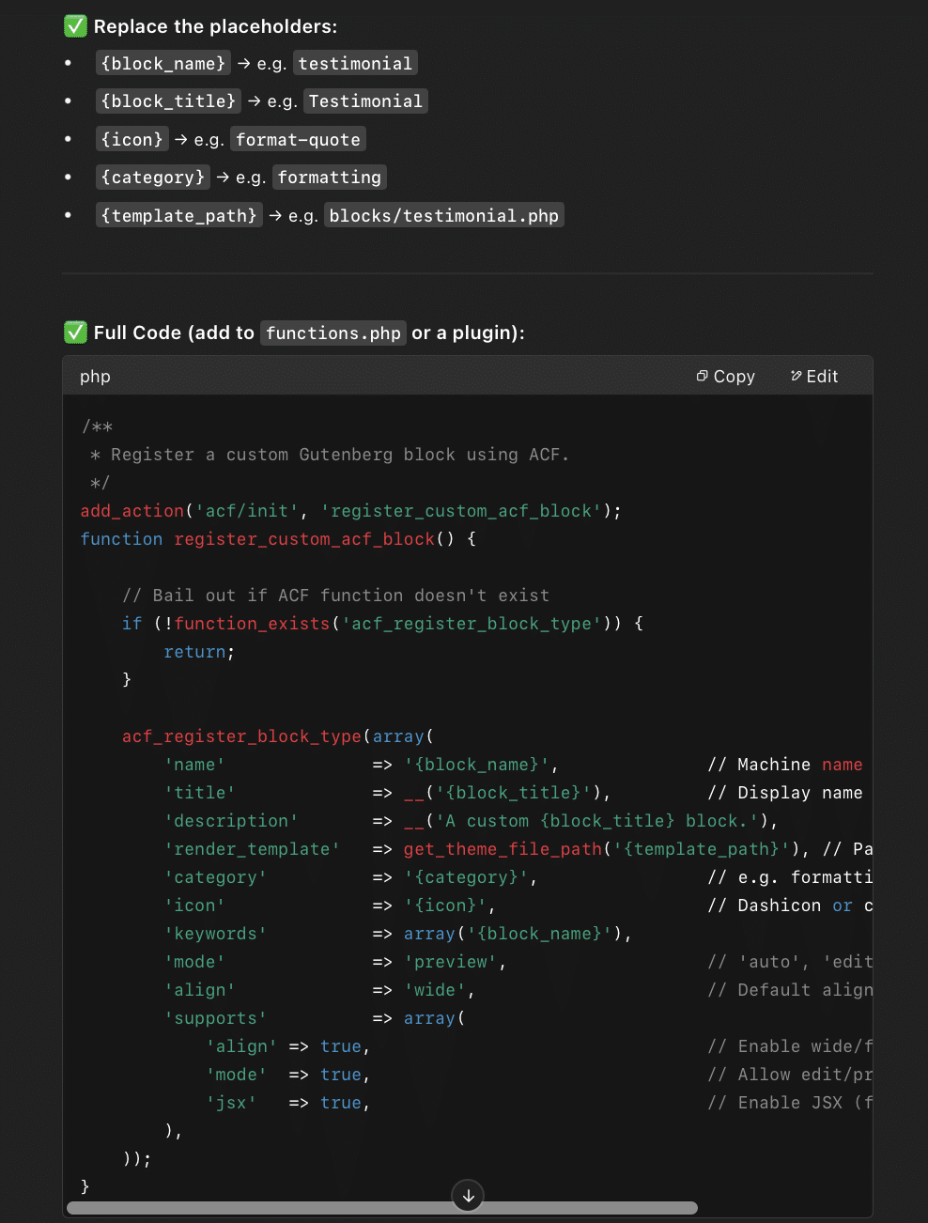This screenshot has height=1223, width=928.
Task: Click the 'Bail out if ACF' comment
Action: pos(336,596)
